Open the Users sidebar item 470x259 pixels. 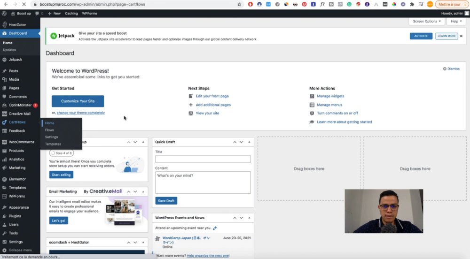[14, 225]
